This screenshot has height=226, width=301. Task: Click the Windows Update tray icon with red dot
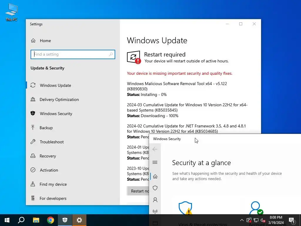[249, 220]
